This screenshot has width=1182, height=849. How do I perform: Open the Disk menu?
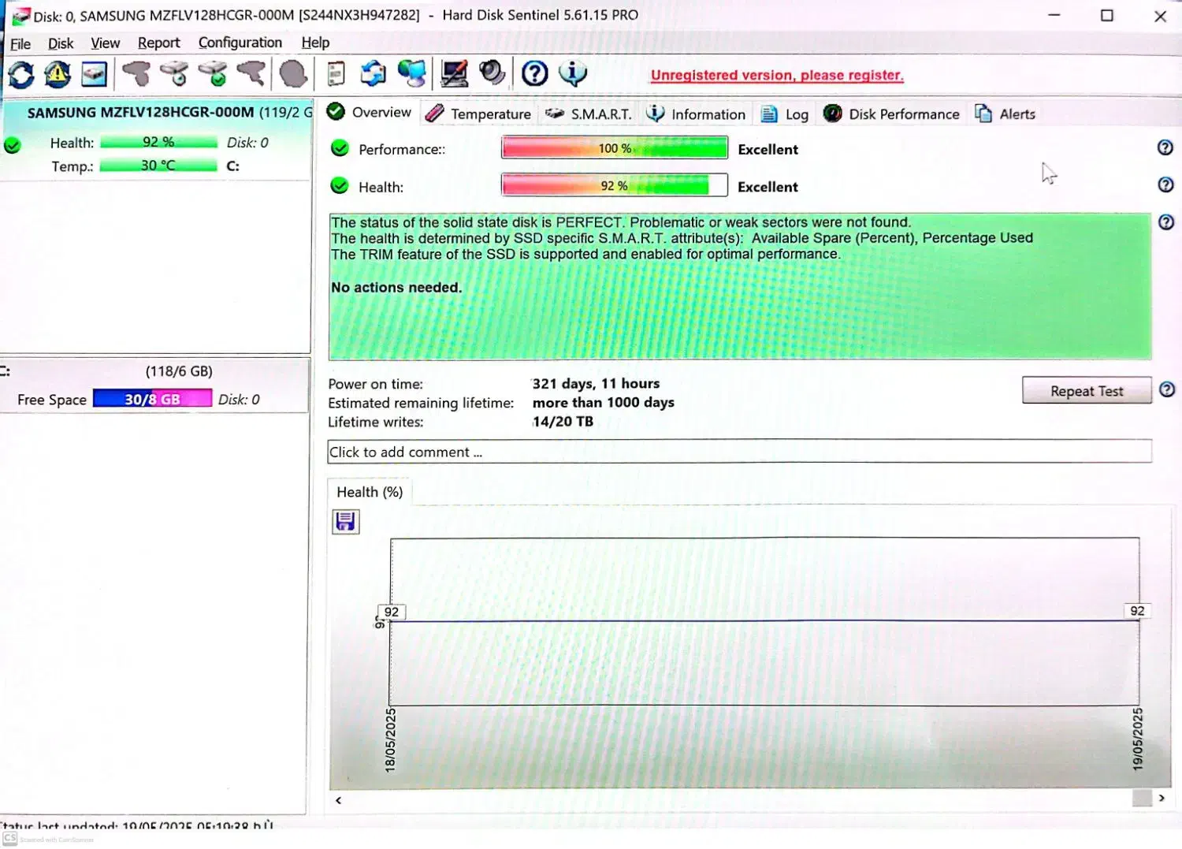coord(61,43)
